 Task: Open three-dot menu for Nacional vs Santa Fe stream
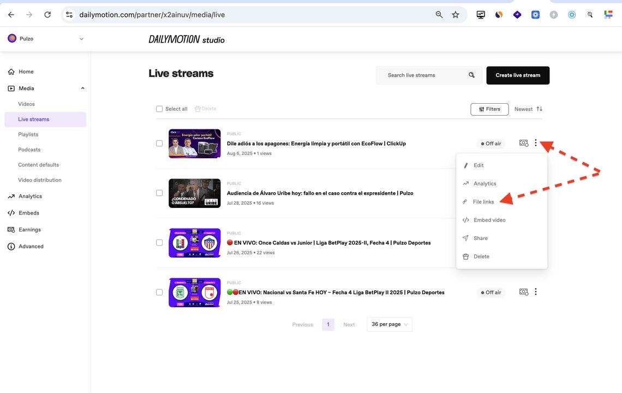point(536,292)
